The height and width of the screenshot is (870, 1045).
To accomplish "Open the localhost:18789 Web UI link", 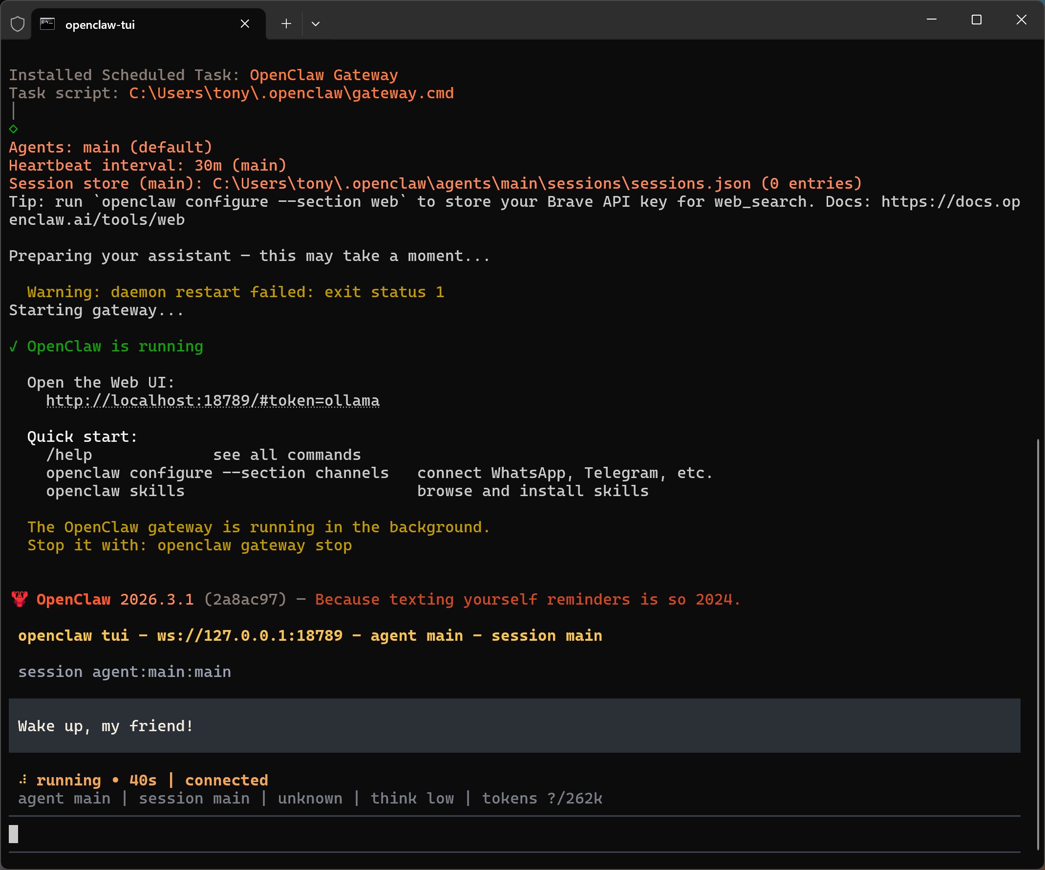I will pyautogui.click(x=213, y=401).
